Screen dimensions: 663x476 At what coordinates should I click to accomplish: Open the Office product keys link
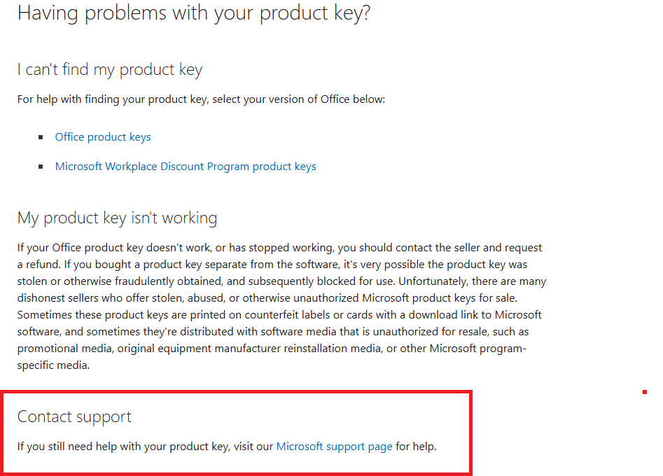103,137
